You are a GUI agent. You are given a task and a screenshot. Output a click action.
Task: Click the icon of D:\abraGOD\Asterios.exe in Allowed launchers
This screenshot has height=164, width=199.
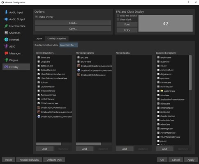[39, 107]
